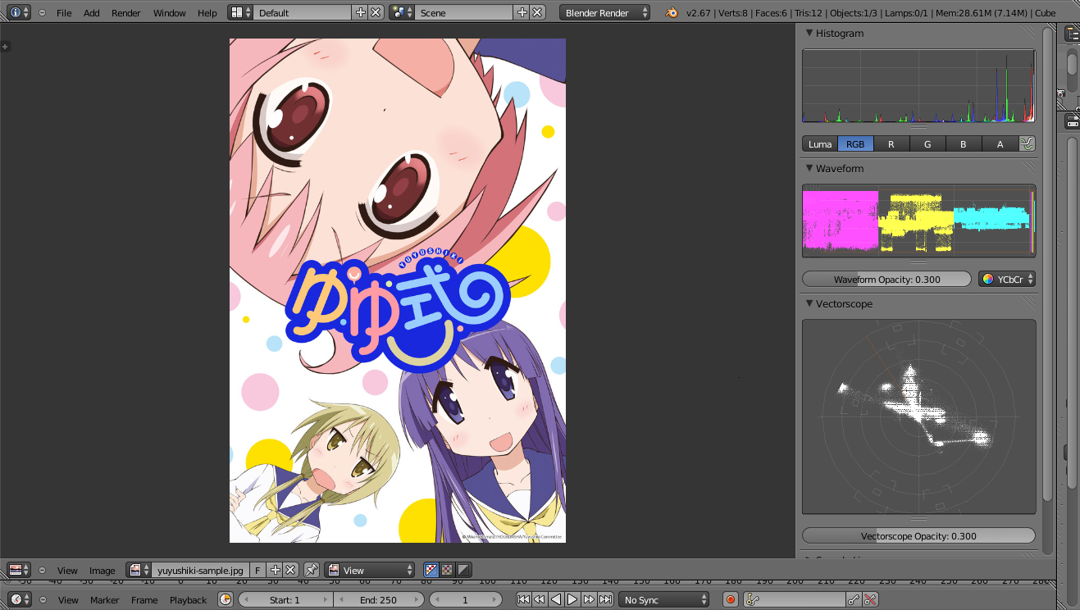Click the Start frame field

pyautogui.click(x=285, y=599)
